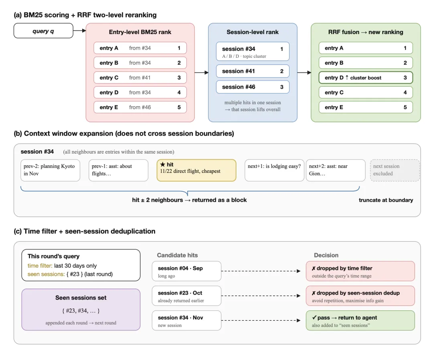Select next+1 is lodging easy card

coord(274,170)
